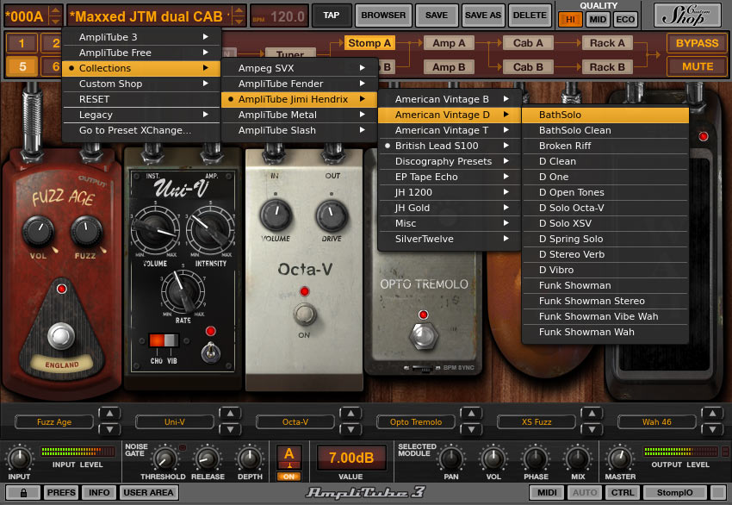Expand the American Vintage B submenu
This screenshot has width=732, height=505.
[x=449, y=99]
